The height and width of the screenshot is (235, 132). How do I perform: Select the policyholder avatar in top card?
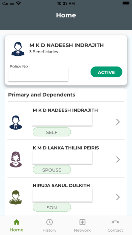click(x=18, y=49)
